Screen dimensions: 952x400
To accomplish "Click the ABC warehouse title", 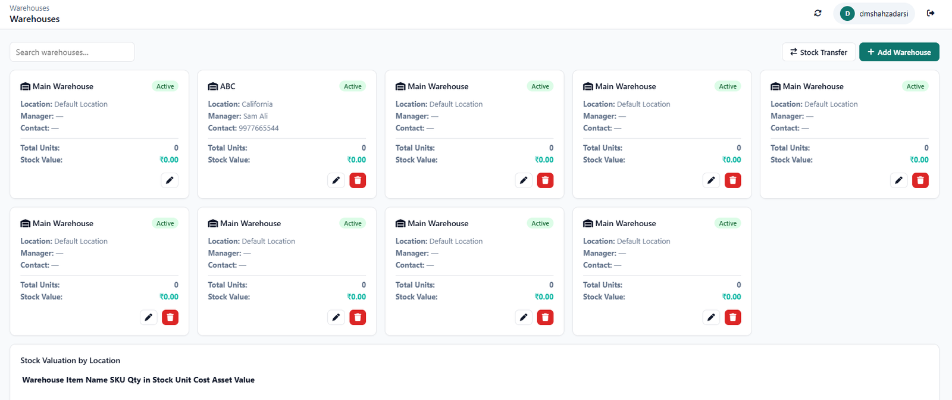I will [x=228, y=86].
